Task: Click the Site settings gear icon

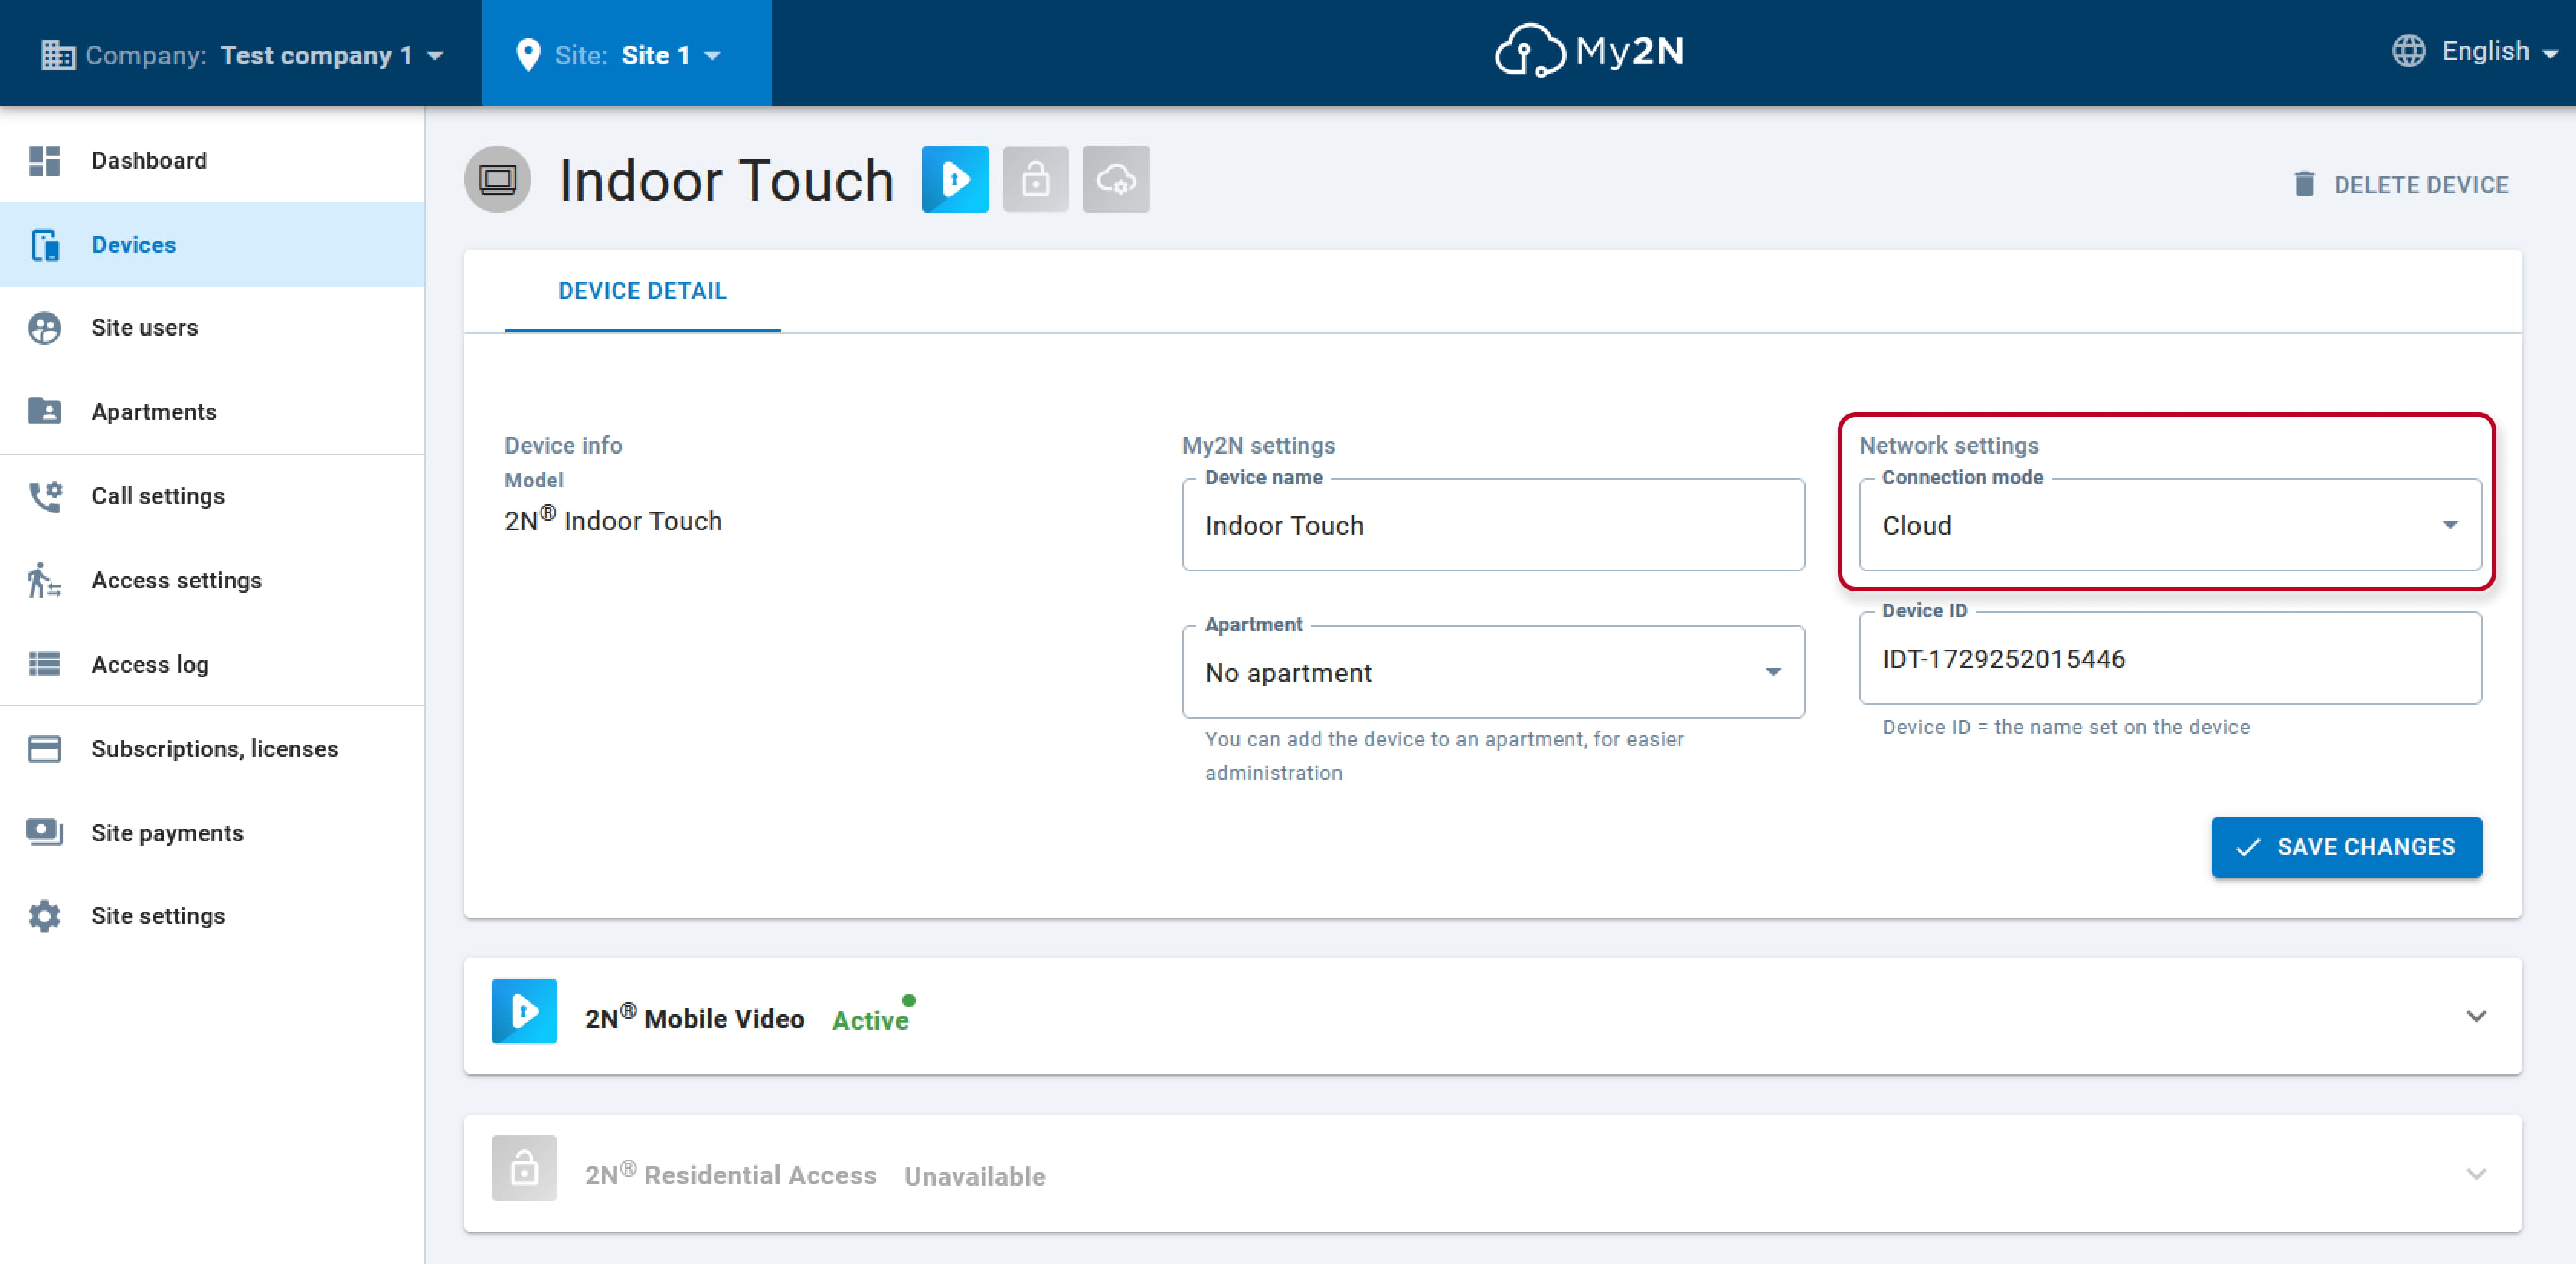Action: click(44, 915)
